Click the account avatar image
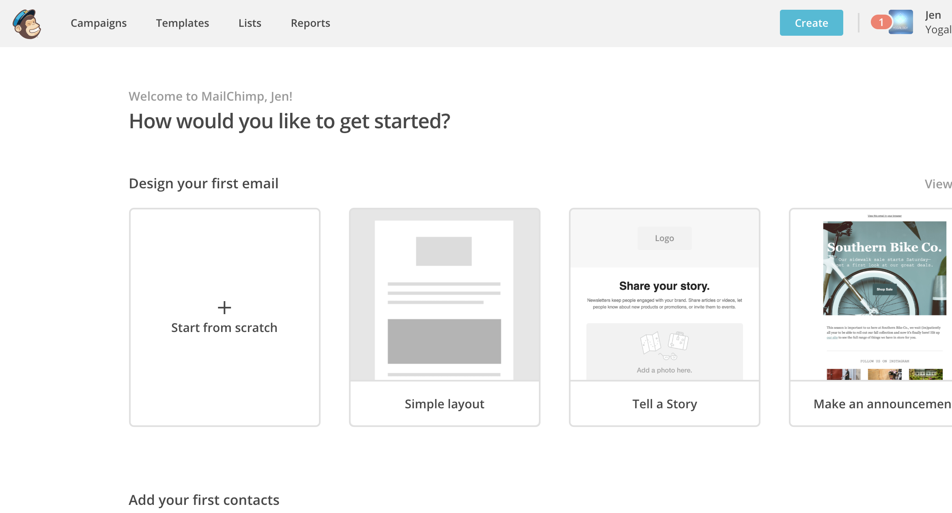The width and height of the screenshot is (952, 513). (x=901, y=22)
